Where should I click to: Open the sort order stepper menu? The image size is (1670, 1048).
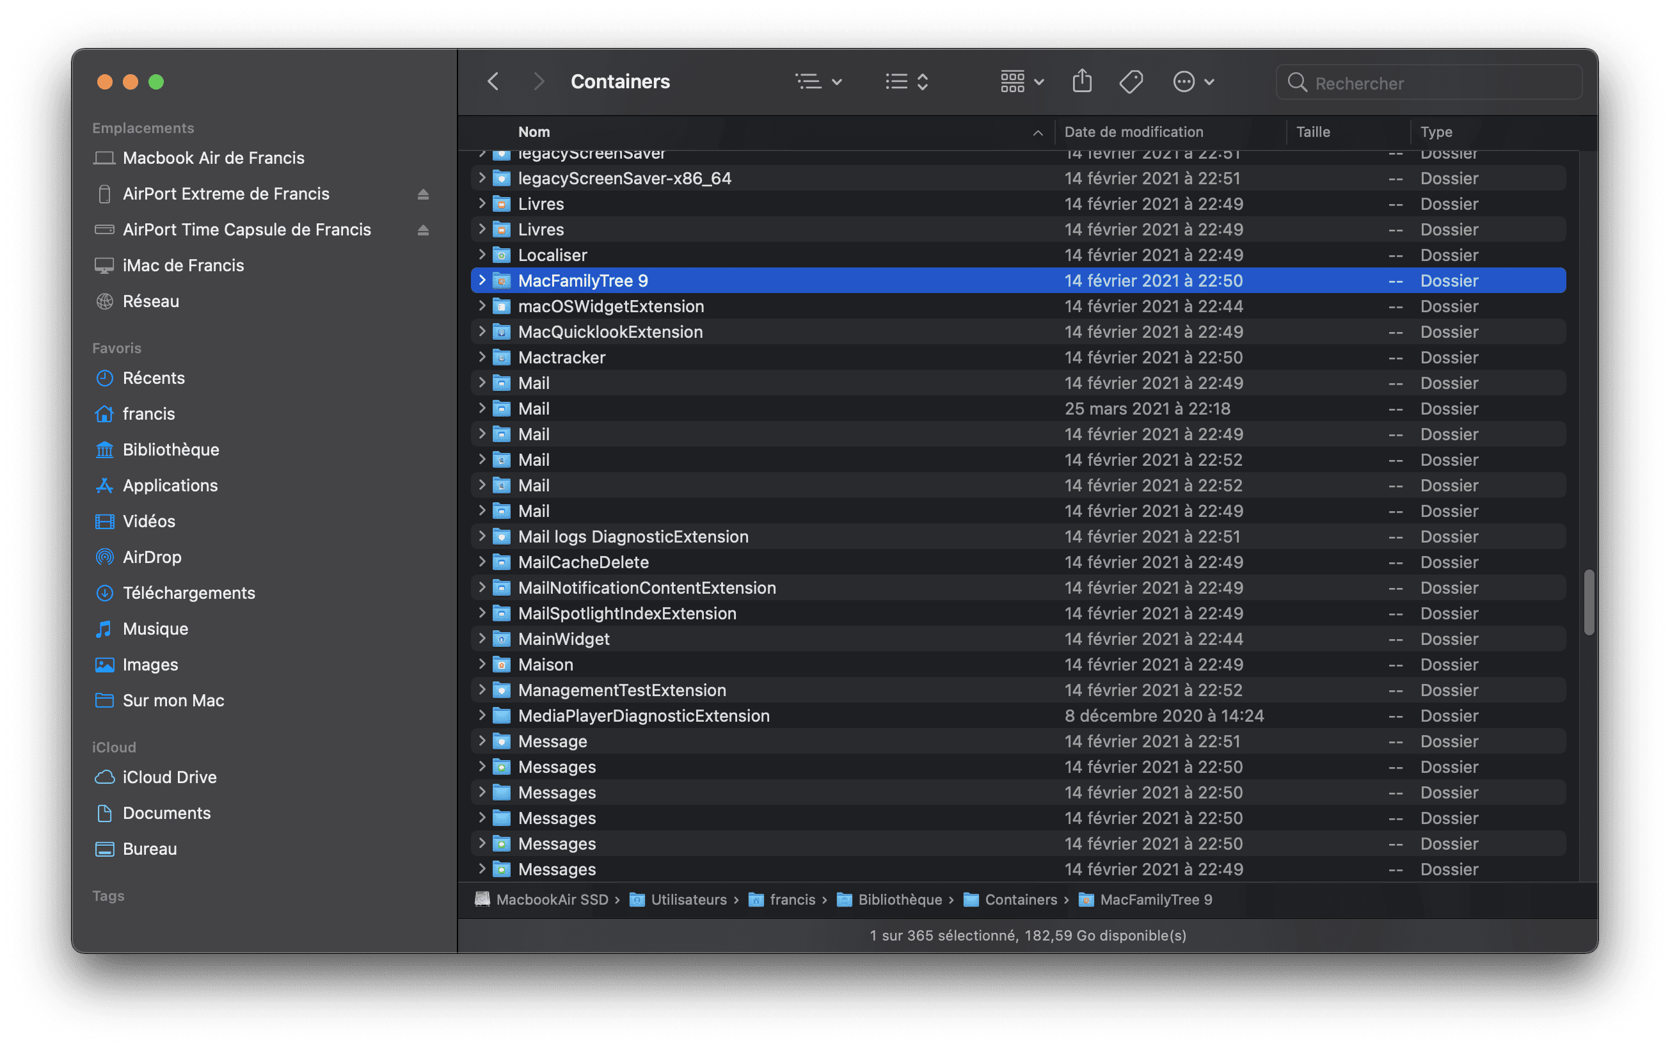tap(907, 82)
